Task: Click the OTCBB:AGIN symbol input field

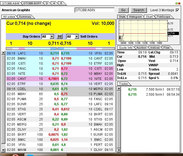Action: [x=95, y=10]
